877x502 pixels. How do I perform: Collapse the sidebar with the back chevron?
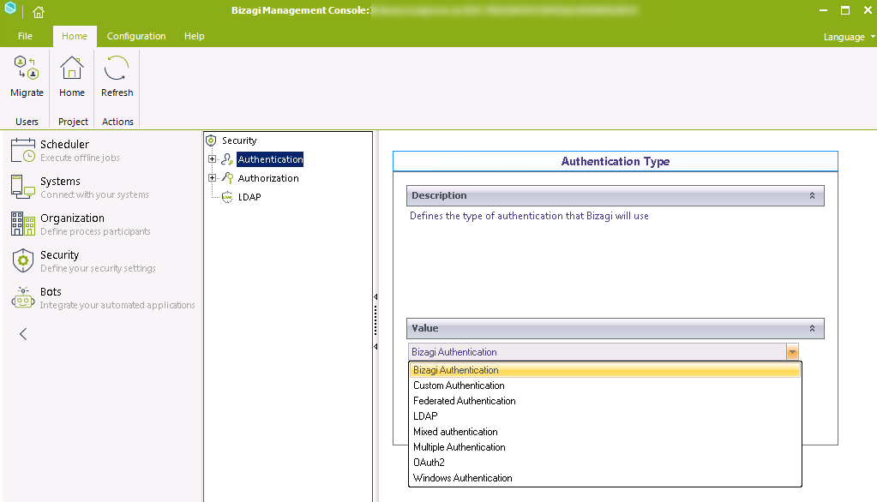[x=23, y=334]
